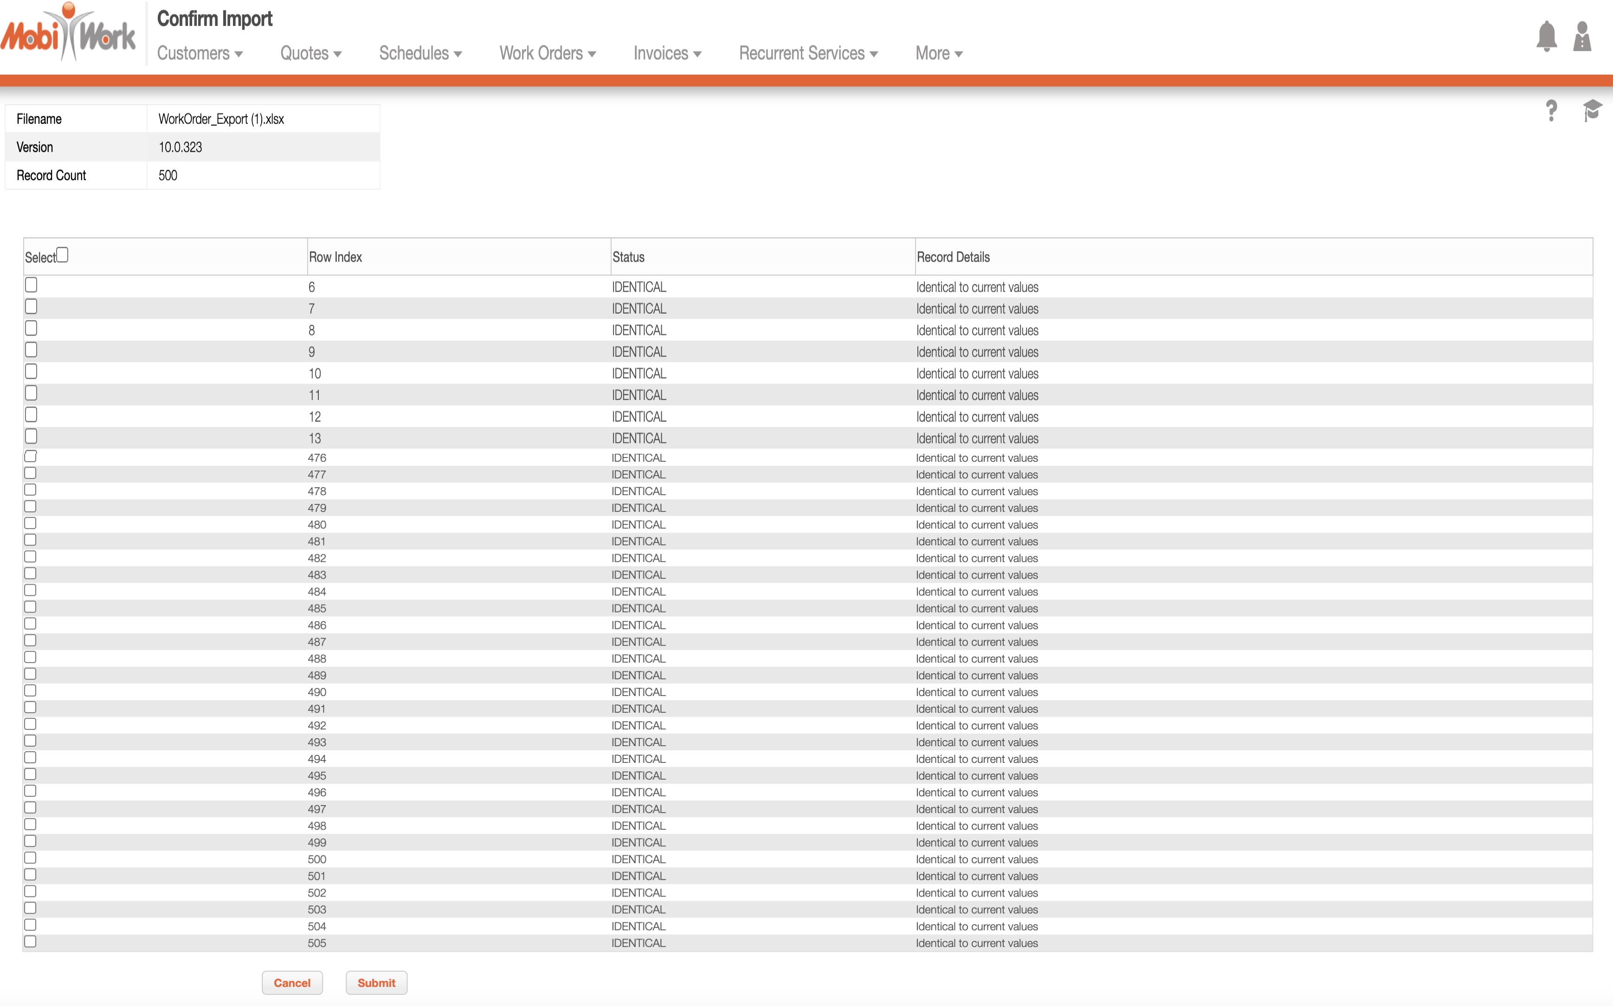1613x1006 pixels.
Task: Click the Row Index column header
Action: (335, 257)
